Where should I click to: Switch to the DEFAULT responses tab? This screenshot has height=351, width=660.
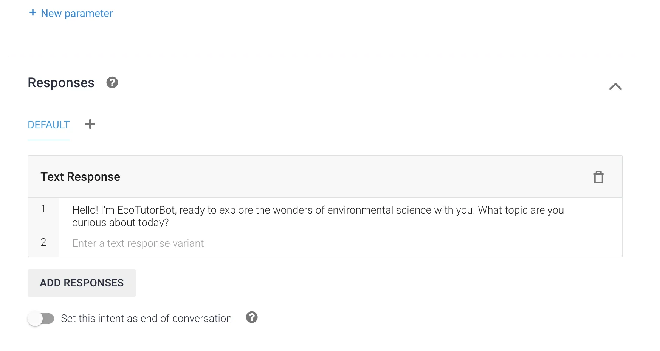(x=49, y=125)
